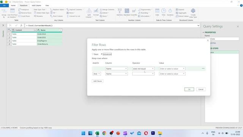Switch to the Home tab

[x=13, y=5]
